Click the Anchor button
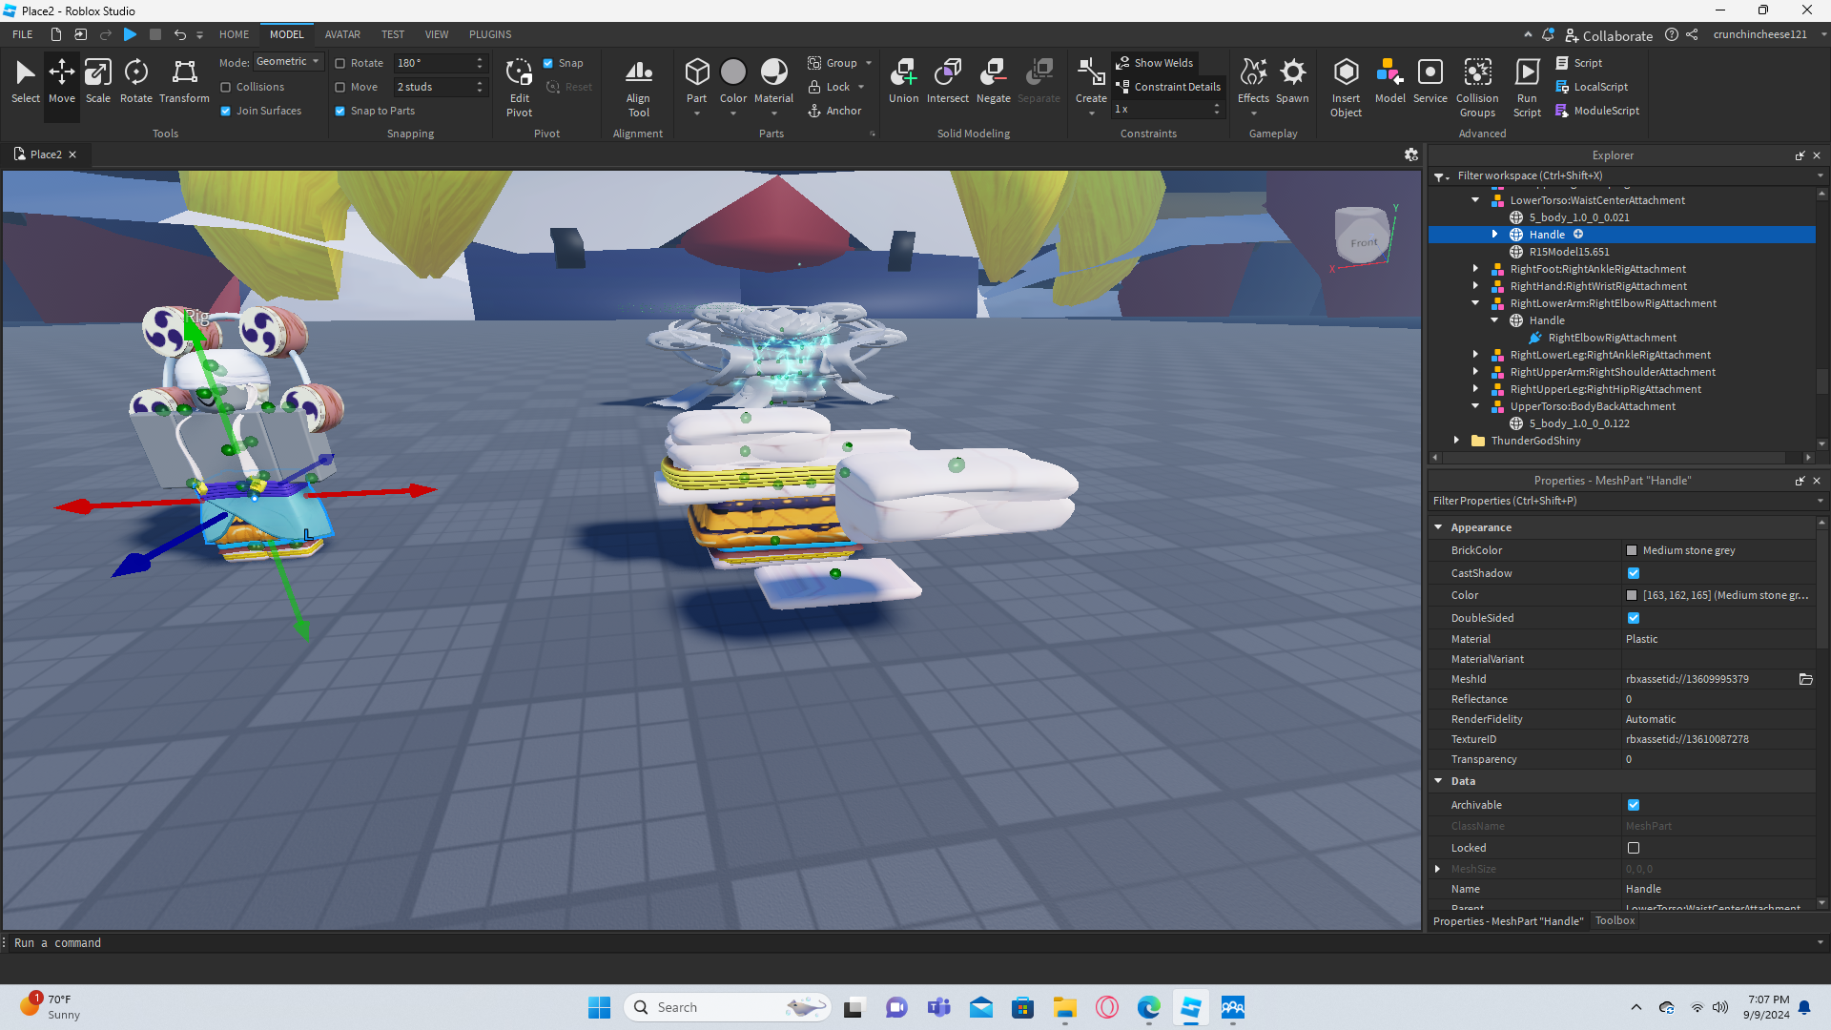The image size is (1831, 1030). (x=834, y=111)
